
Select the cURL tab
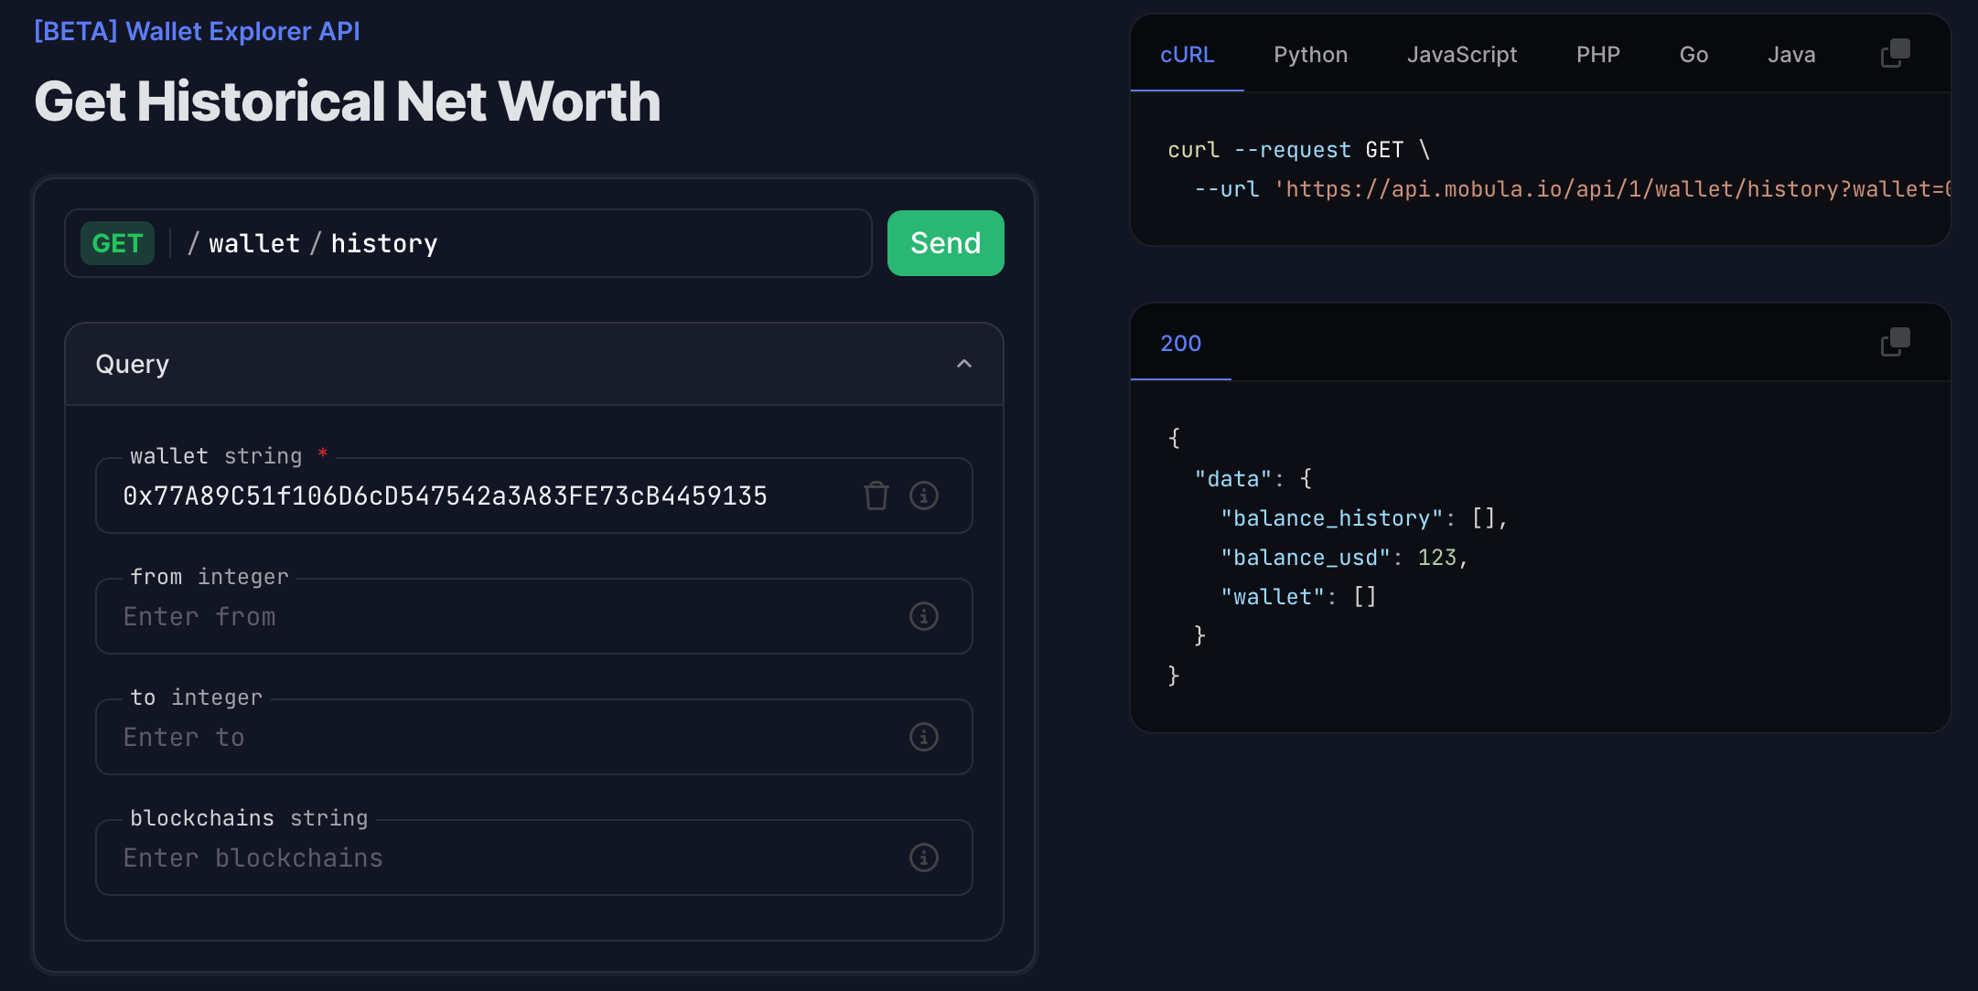[1187, 55]
